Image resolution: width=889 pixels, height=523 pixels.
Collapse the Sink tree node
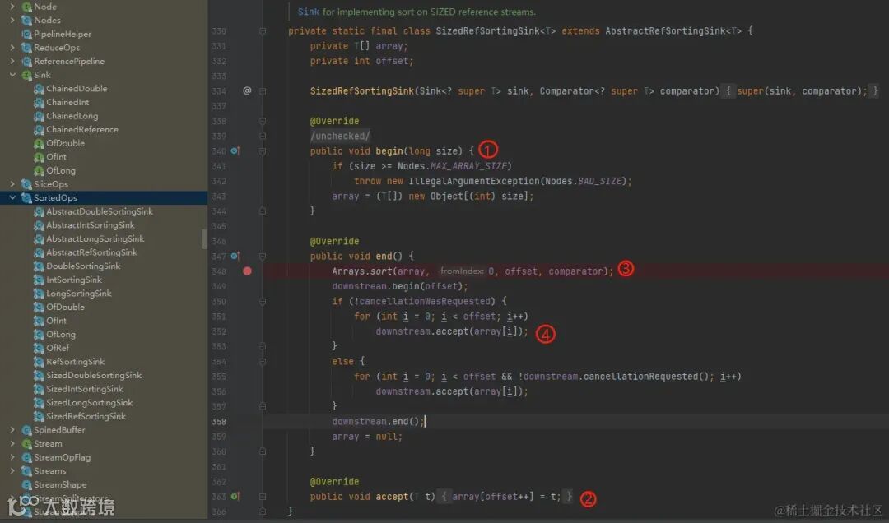click(12, 75)
